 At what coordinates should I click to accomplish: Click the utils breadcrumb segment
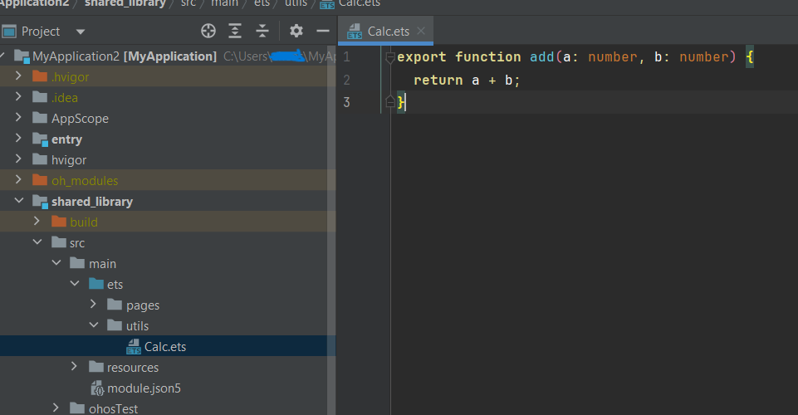[295, 3]
